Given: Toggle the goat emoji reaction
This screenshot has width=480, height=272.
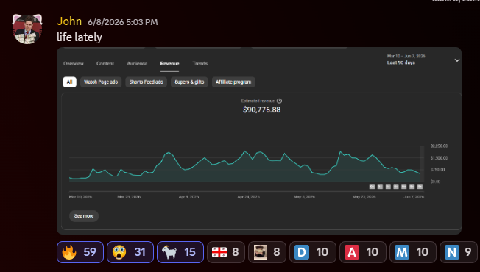Looking at the screenshot, I should pyautogui.click(x=180, y=252).
